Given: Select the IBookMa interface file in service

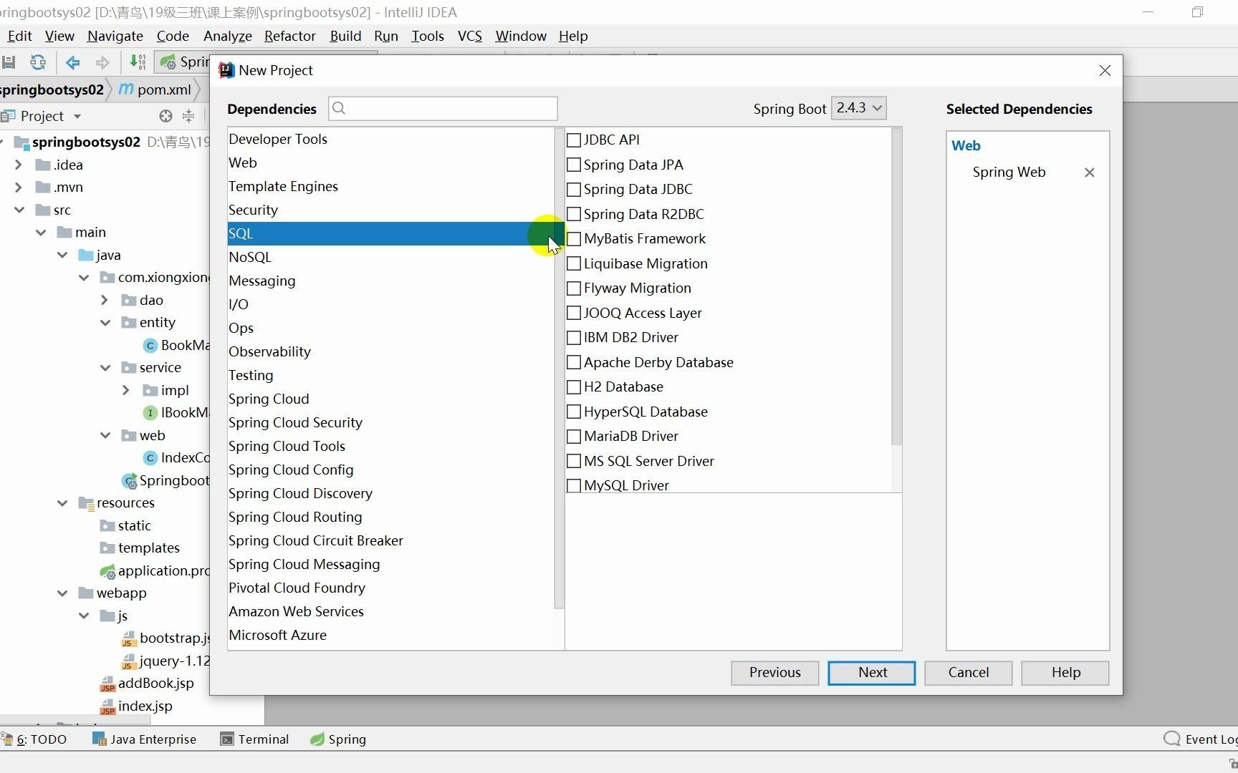Looking at the screenshot, I should [x=176, y=412].
